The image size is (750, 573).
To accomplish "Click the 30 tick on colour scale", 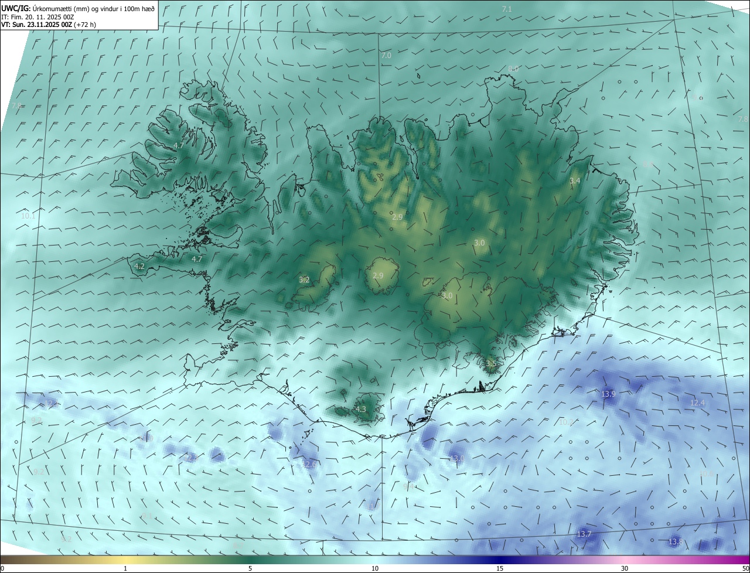I will point(625,568).
